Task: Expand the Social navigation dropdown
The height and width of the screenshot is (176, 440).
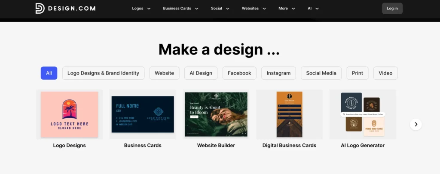Action: pos(220,8)
